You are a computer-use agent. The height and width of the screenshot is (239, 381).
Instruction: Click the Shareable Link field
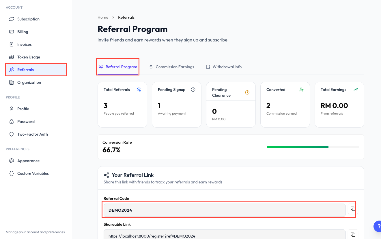point(224,234)
